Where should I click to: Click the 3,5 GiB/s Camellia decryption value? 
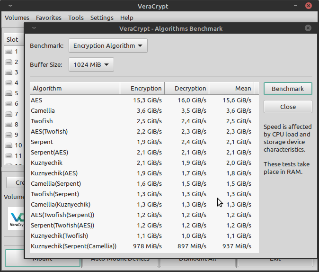point(194,110)
